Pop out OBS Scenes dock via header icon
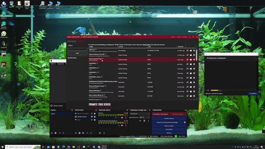265x149 pixels. point(72,110)
